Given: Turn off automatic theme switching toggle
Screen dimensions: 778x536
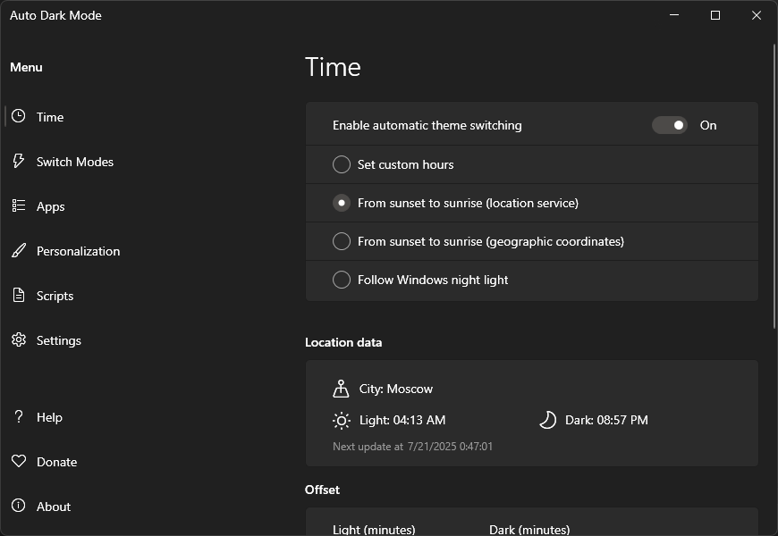Looking at the screenshot, I should click(x=669, y=125).
